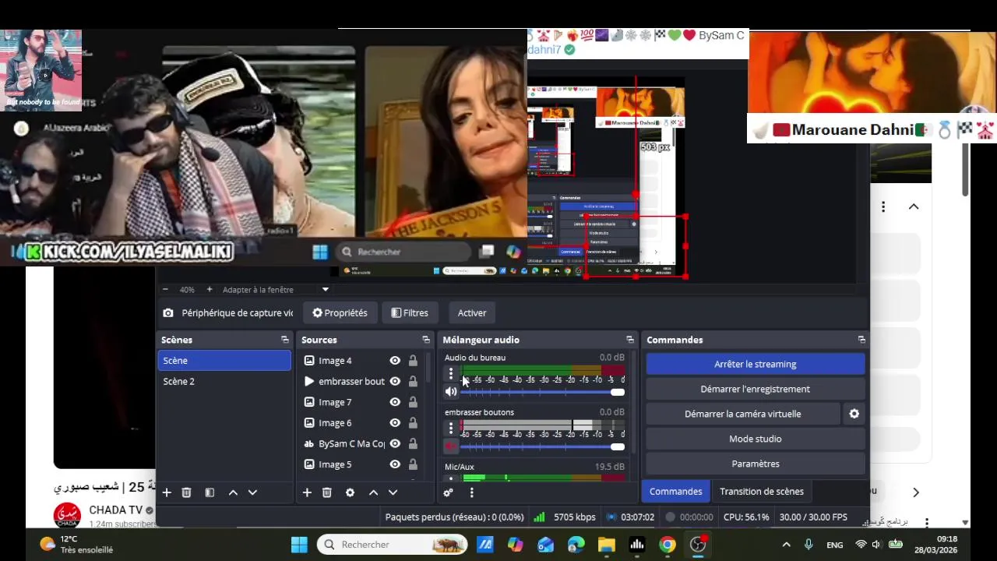
Task: Show hidden tray icons chevron
Action: (x=786, y=545)
